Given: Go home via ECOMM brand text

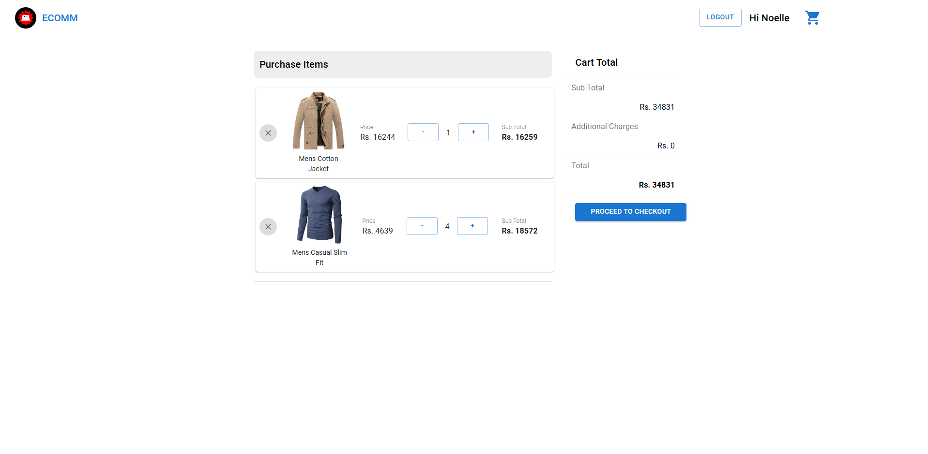Looking at the screenshot, I should (60, 18).
